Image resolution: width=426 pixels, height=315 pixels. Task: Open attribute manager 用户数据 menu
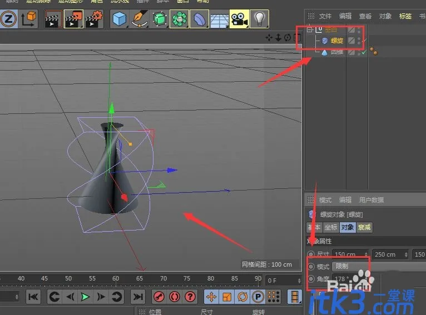tap(371, 200)
